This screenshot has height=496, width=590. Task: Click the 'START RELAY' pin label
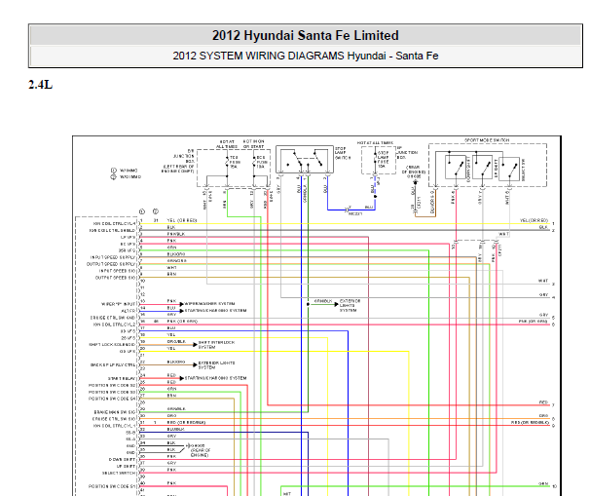(122, 378)
